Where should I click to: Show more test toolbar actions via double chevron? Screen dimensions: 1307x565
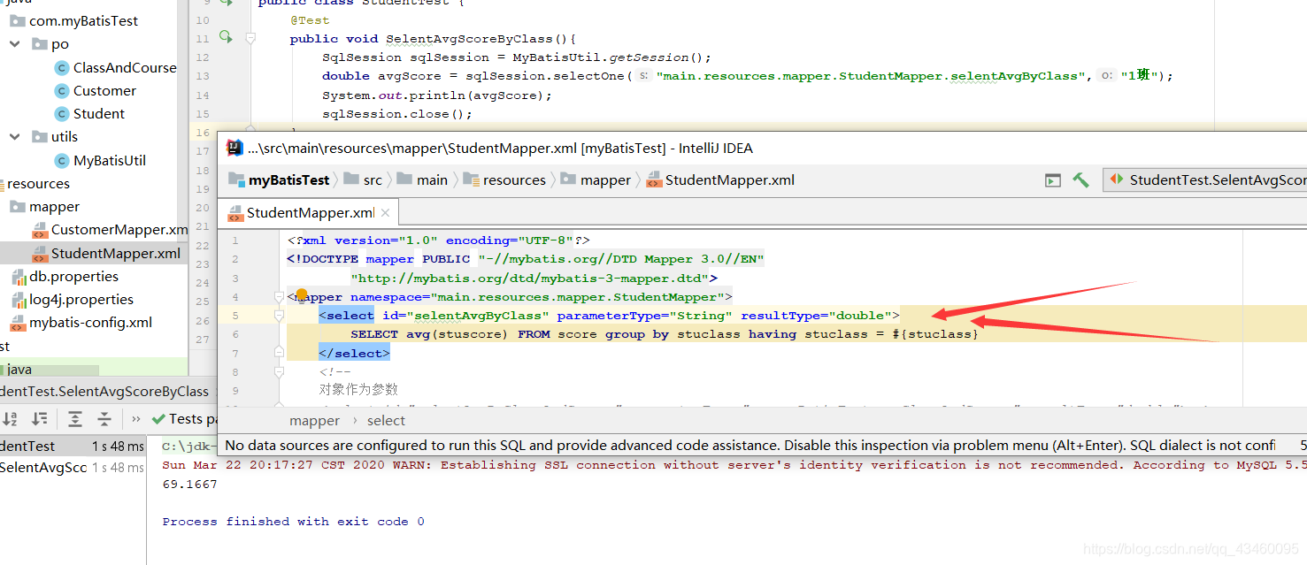pyautogui.click(x=135, y=418)
